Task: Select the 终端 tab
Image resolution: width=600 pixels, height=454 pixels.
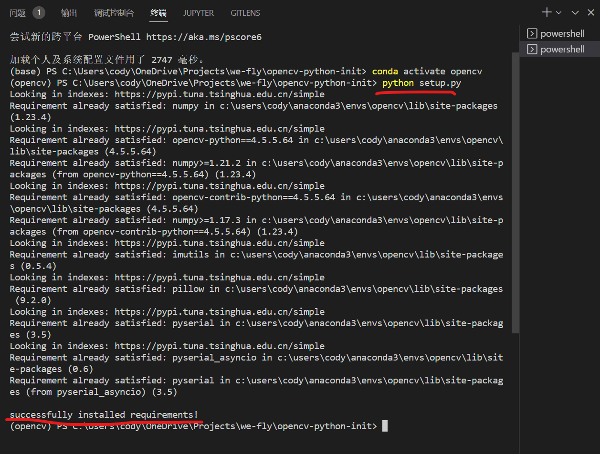Action: tap(158, 13)
